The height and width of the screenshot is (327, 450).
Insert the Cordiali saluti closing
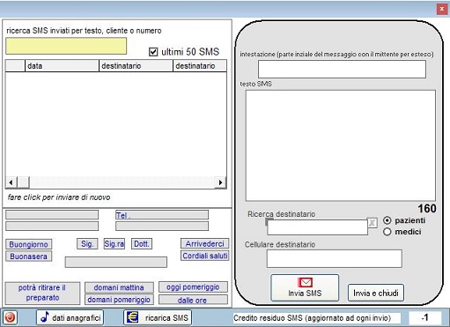[204, 256]
